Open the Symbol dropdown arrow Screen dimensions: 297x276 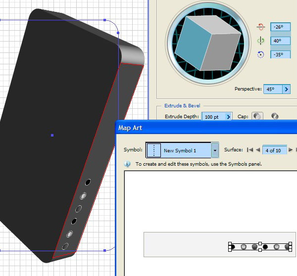coord(215,150)
